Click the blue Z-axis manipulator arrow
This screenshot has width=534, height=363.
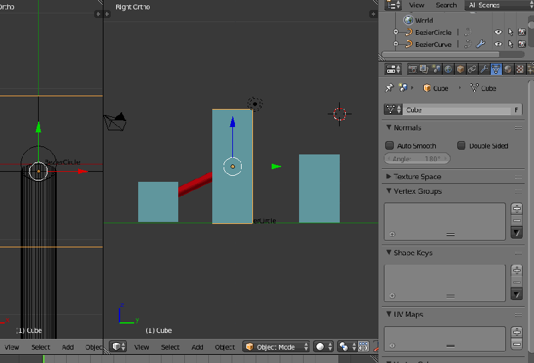(232, 122)
